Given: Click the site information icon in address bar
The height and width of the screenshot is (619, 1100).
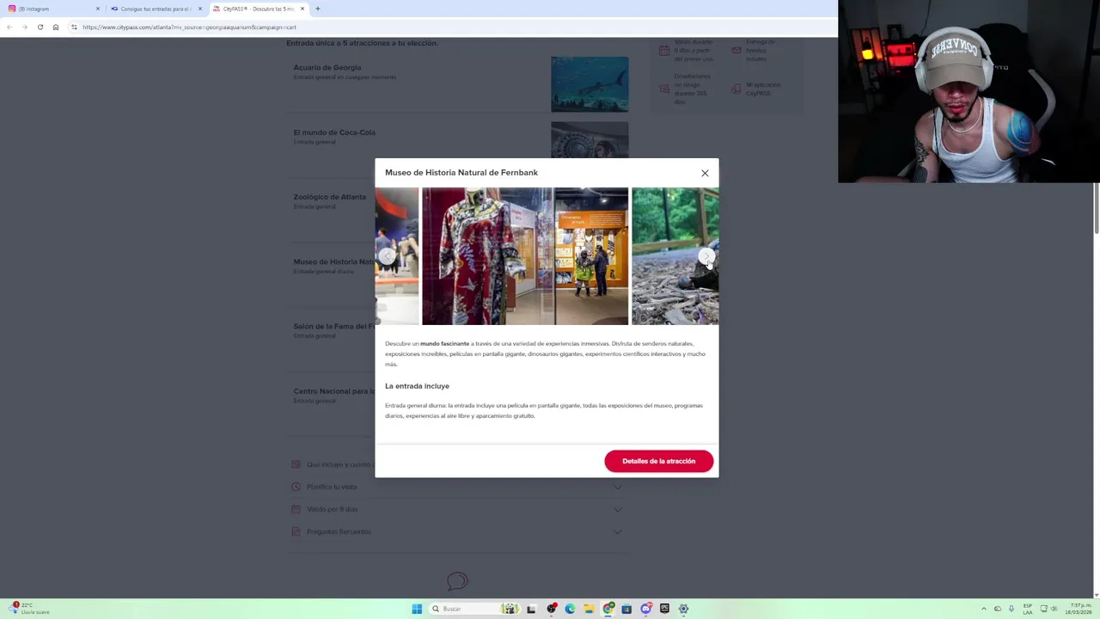Looking at the screenshot, I should pos(74,27).
